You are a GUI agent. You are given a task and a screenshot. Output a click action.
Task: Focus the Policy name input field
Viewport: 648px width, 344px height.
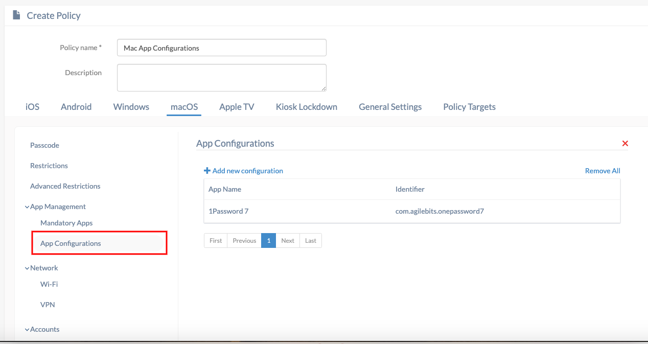[222, 48]
